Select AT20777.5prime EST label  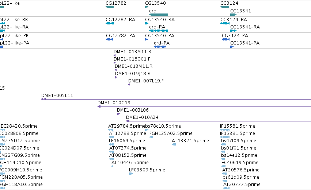[x=242, y=185]
